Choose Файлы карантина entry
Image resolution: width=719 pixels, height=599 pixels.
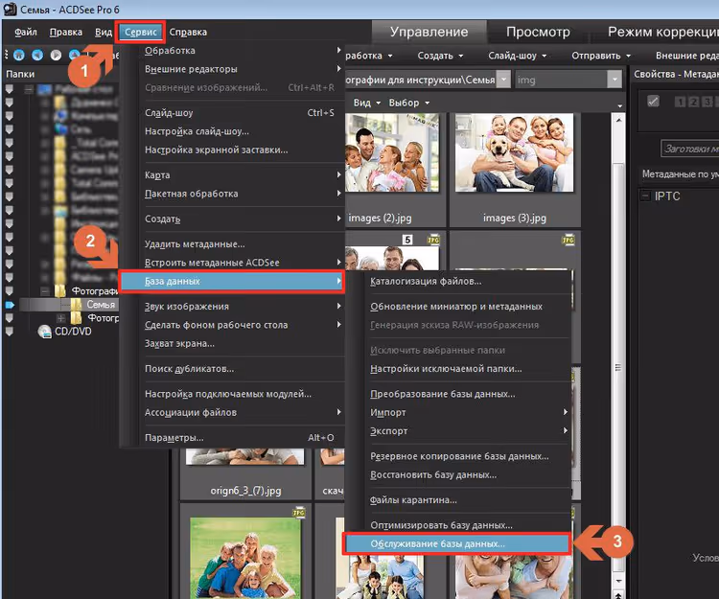tap(456, 500)
